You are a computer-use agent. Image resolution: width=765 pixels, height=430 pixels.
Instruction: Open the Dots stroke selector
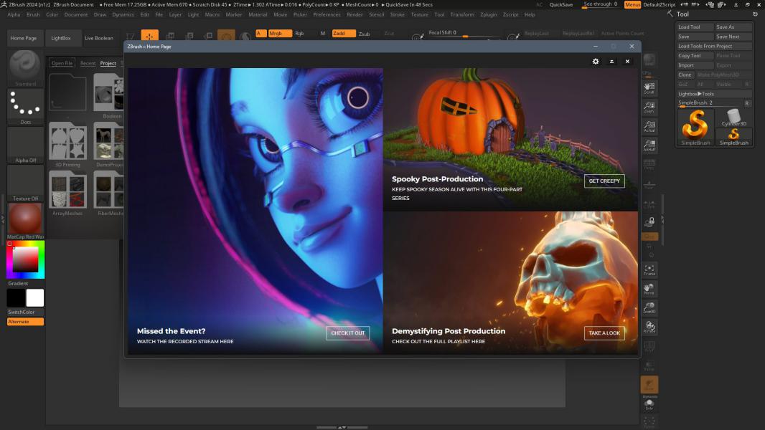[25, 105]
